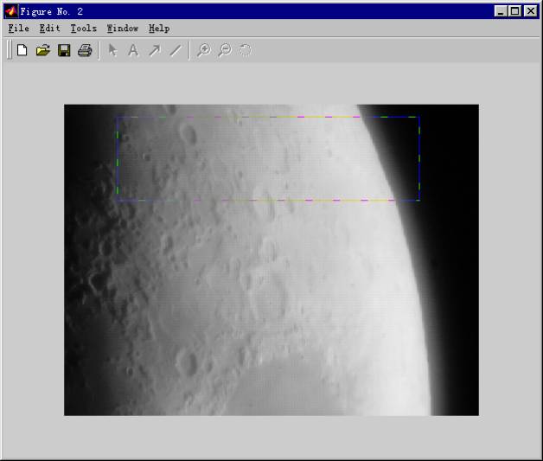Open the Window menu
The height and width of the screenshot is (461, 543).
[123, 29]
